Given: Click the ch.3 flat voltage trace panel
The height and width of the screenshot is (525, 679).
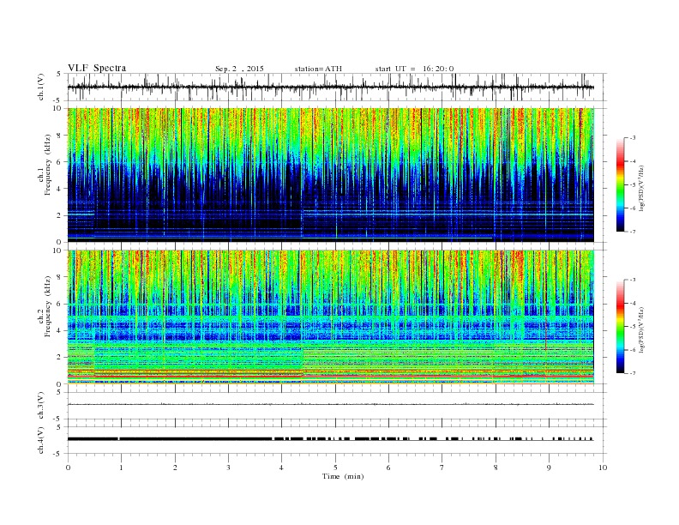Looking at the screenshot, I should pyautogui.click(x=337, y=406).
